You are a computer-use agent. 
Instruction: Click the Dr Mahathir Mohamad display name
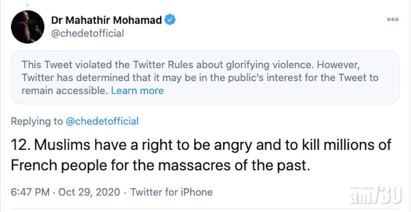106,20
